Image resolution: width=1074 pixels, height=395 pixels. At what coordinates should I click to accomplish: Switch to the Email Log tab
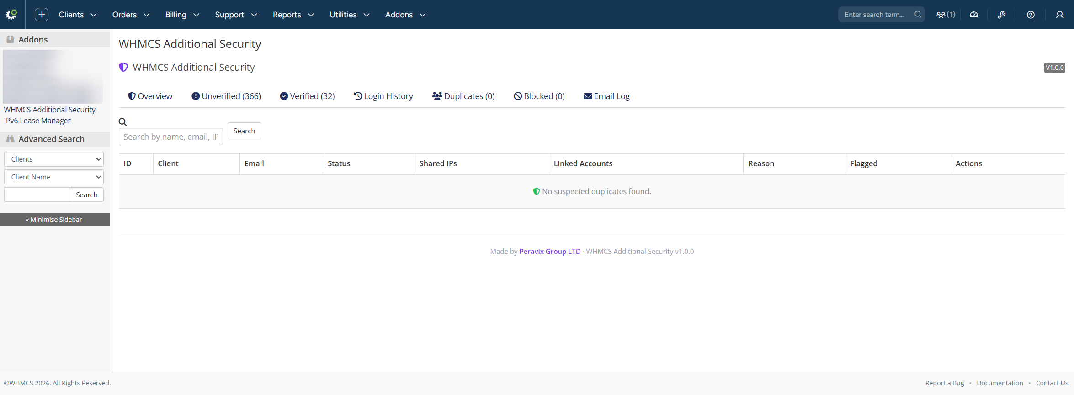[x=607, y=96]
